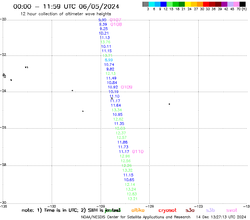Select the bottom-most value 13.21
The height and width of the screenshot is (220, 250).
point(132,199)
